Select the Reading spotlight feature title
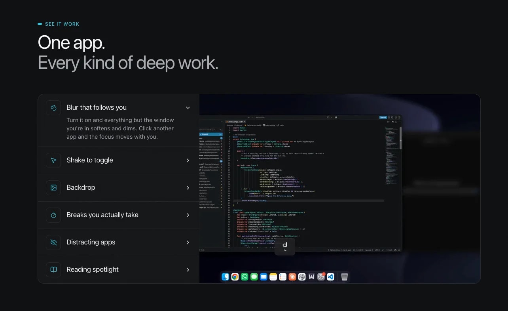This screenshot has width=508, height=311. (x=93, y=270)
